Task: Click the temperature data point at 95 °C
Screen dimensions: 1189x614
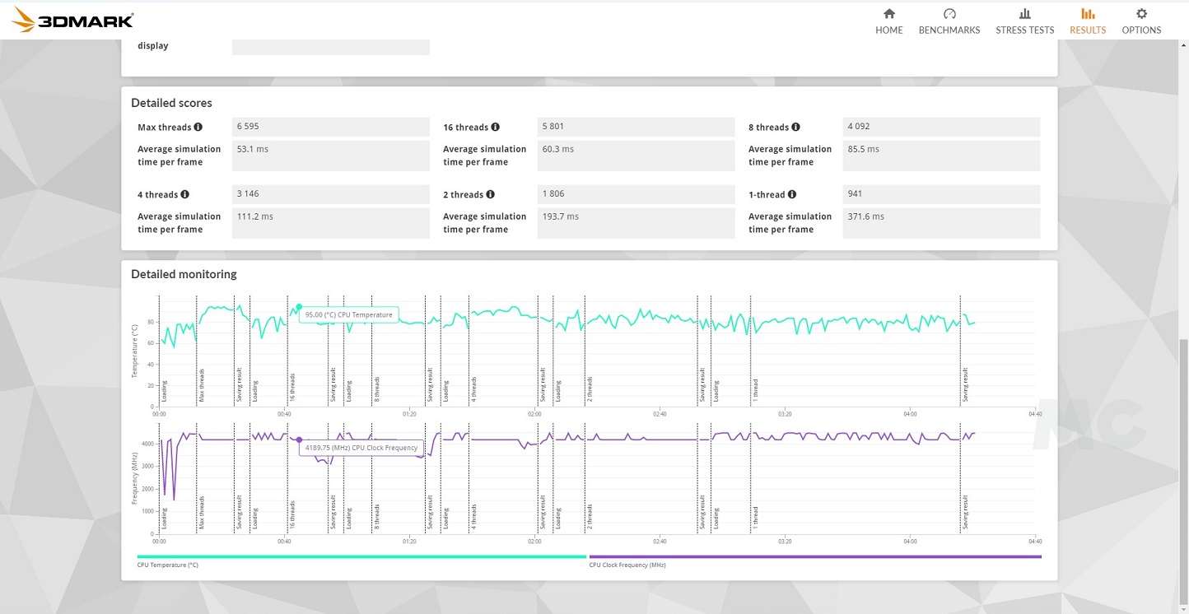Action: pyautogui.click(x=299, y=307)
